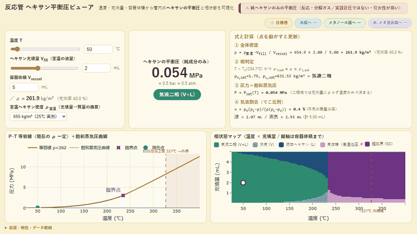Click the ③ 圧力＝飽和蒸気圧 heading
Screen dimensions: 417x234
coord(256,85)
